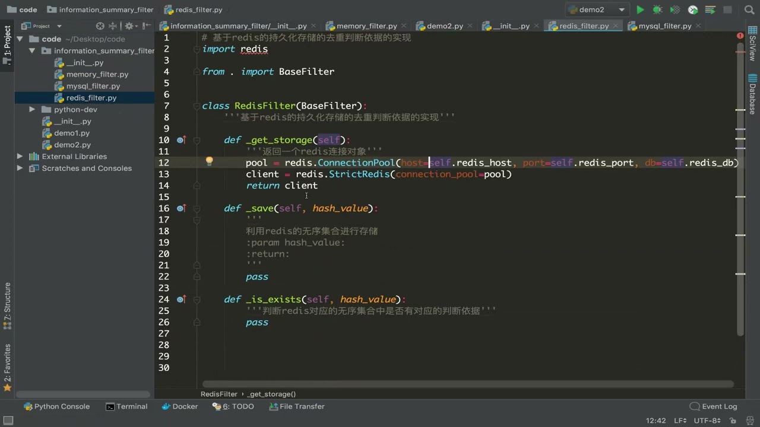Open the Database tool window
The image size is (760, 427).
[752, 95]
